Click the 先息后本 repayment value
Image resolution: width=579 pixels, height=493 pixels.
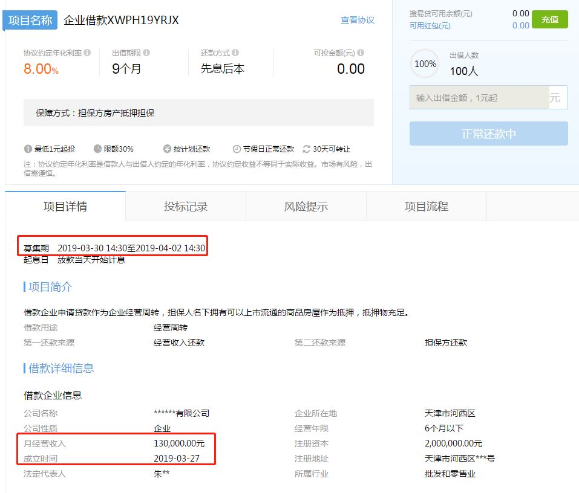223,69
